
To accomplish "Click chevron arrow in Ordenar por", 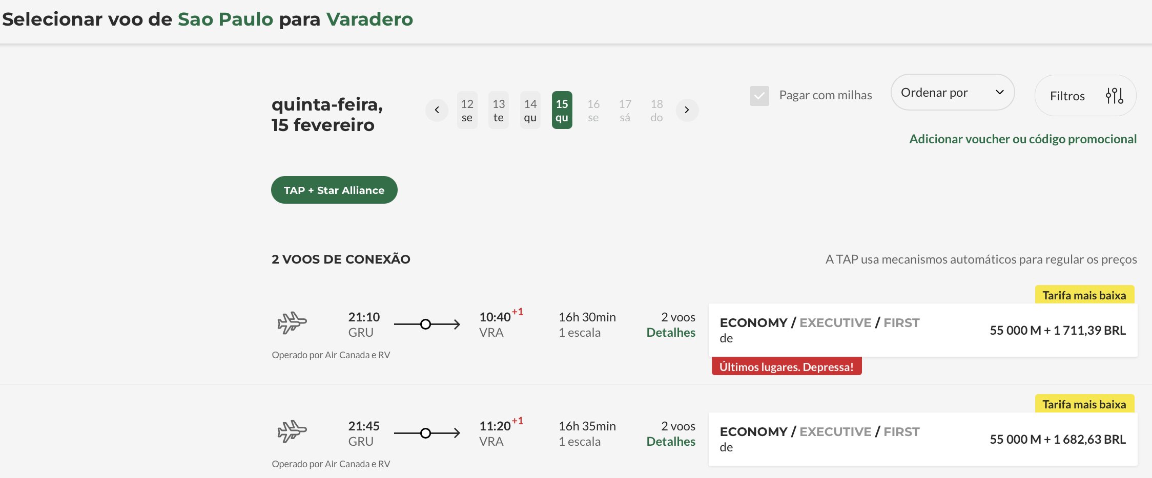I will [999, 92].
